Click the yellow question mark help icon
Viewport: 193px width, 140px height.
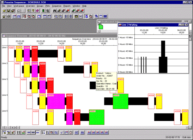[x=33, y=11]
